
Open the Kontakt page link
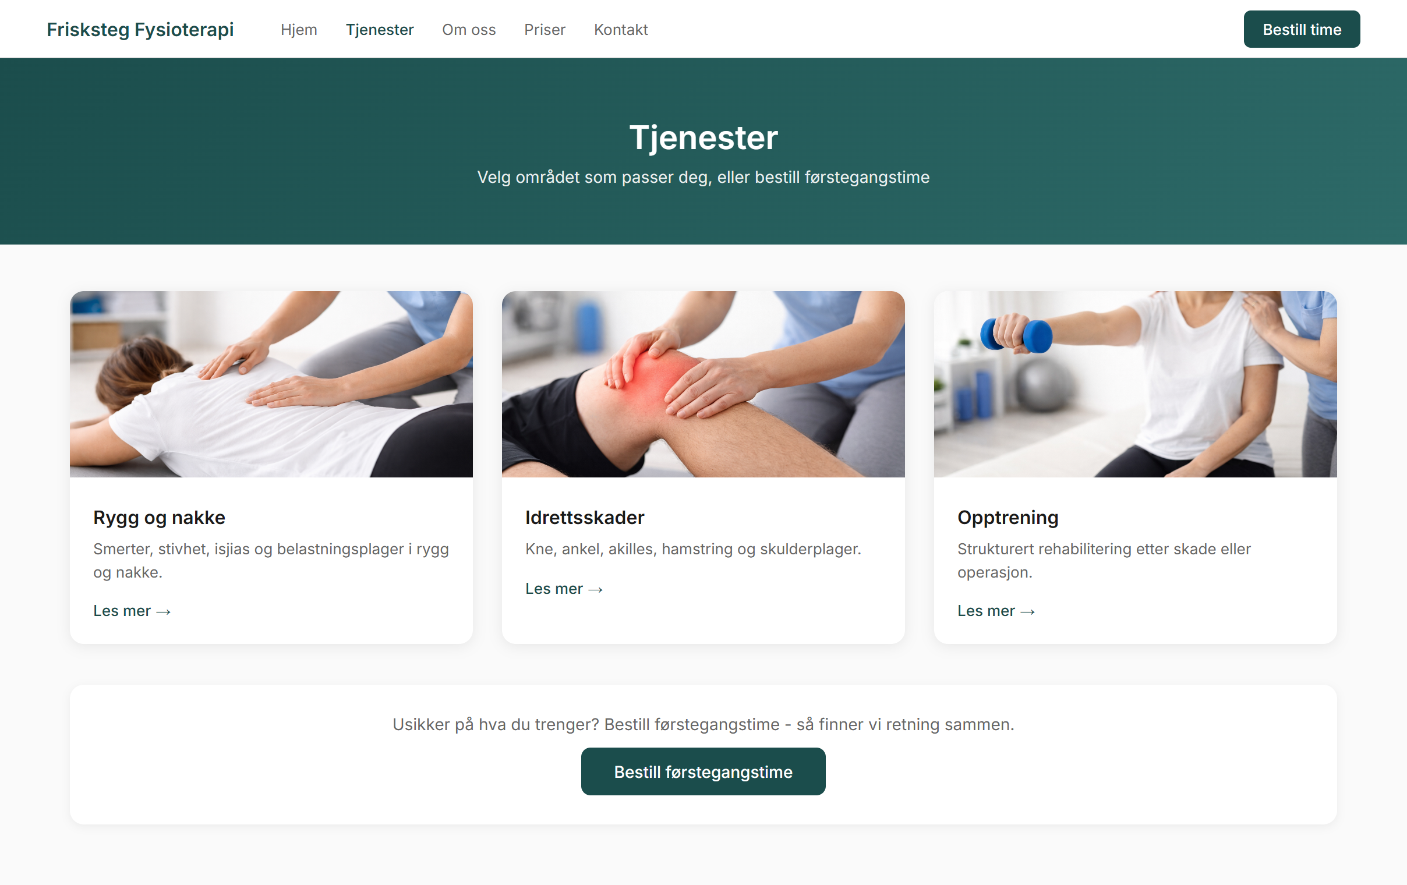[621, 29]
